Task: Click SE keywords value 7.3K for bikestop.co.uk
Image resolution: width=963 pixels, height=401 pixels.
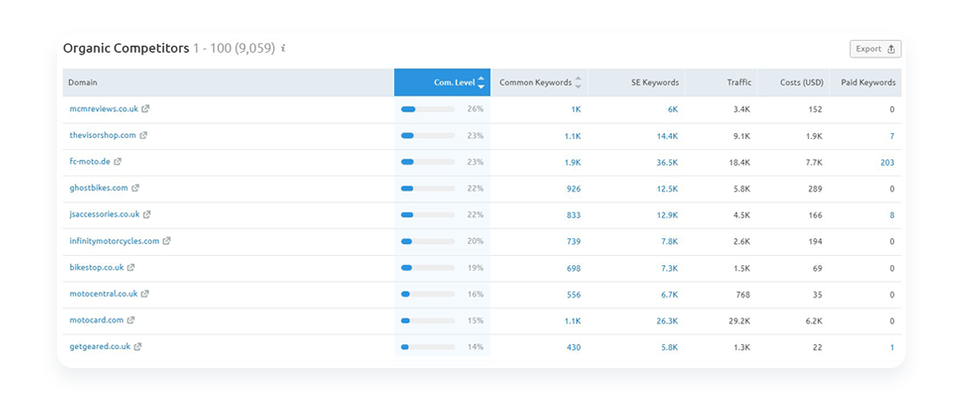Action: click(x=669, y=267)
